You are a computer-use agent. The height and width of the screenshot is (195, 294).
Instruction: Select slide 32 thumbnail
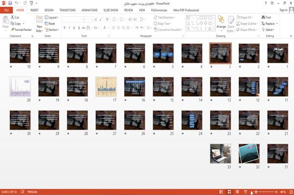(249, 153)
